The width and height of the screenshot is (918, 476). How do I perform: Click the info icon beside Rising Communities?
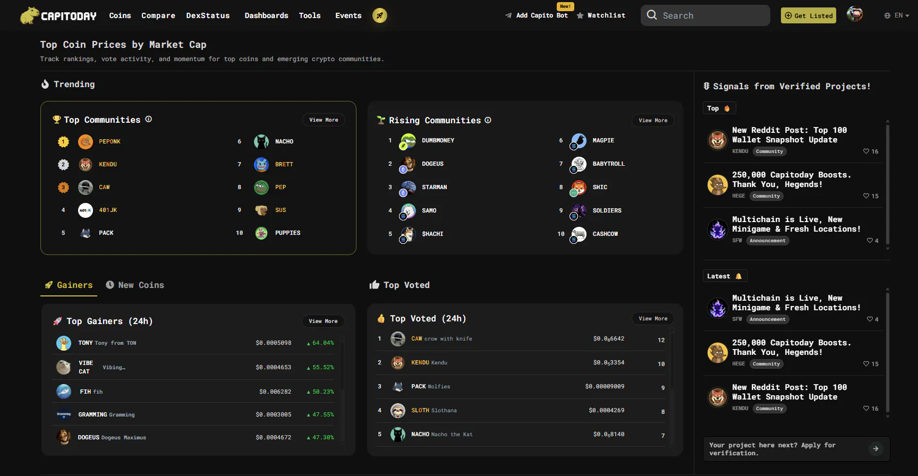(488, 120)
